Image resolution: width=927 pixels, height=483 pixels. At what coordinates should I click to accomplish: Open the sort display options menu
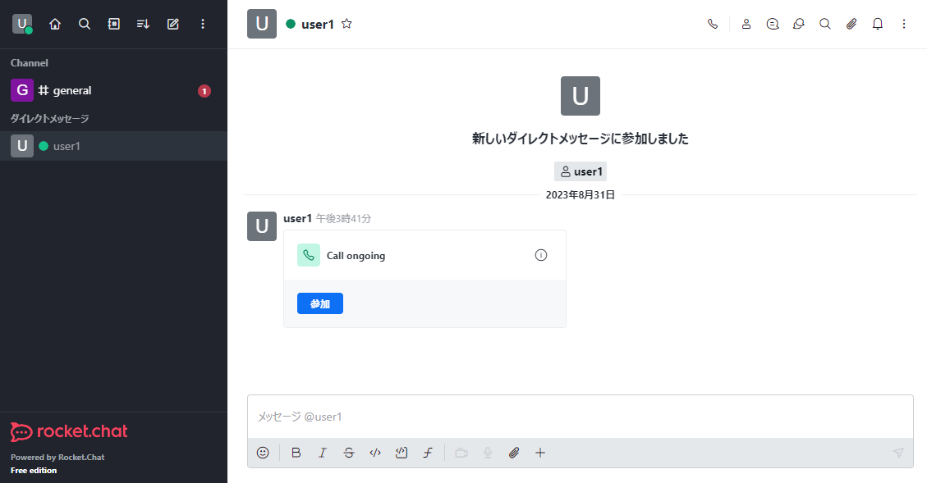coord(143,24)
